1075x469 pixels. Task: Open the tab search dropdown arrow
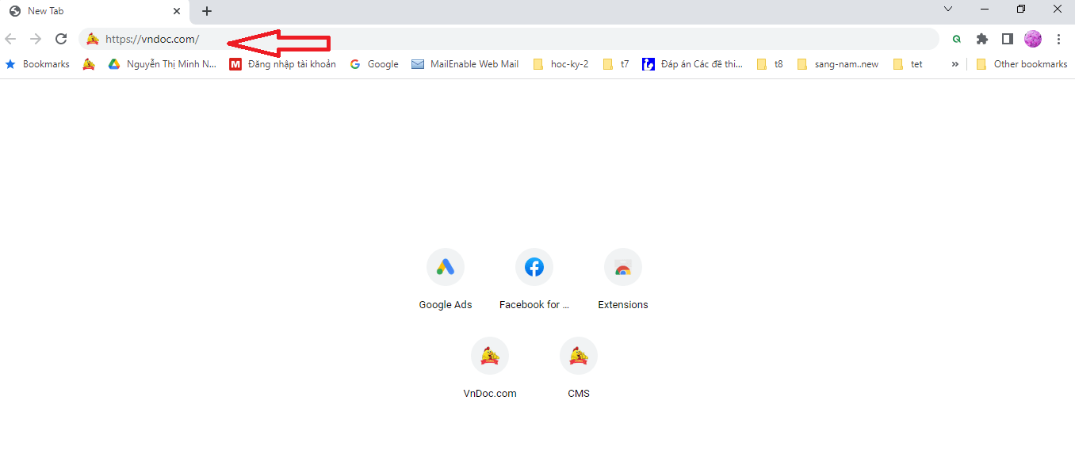(x=948, y=8)
